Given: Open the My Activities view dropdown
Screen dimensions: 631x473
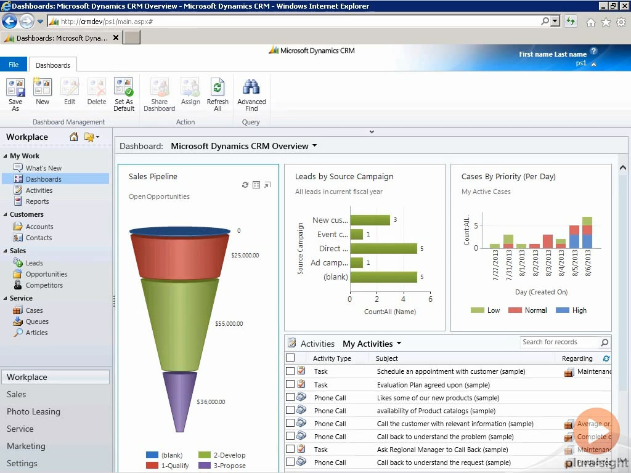Looking at the screenshot, I should 399,343.
